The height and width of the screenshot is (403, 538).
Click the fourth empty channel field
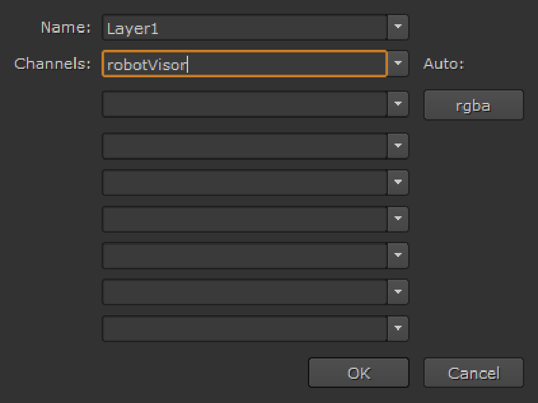point(245,183)
